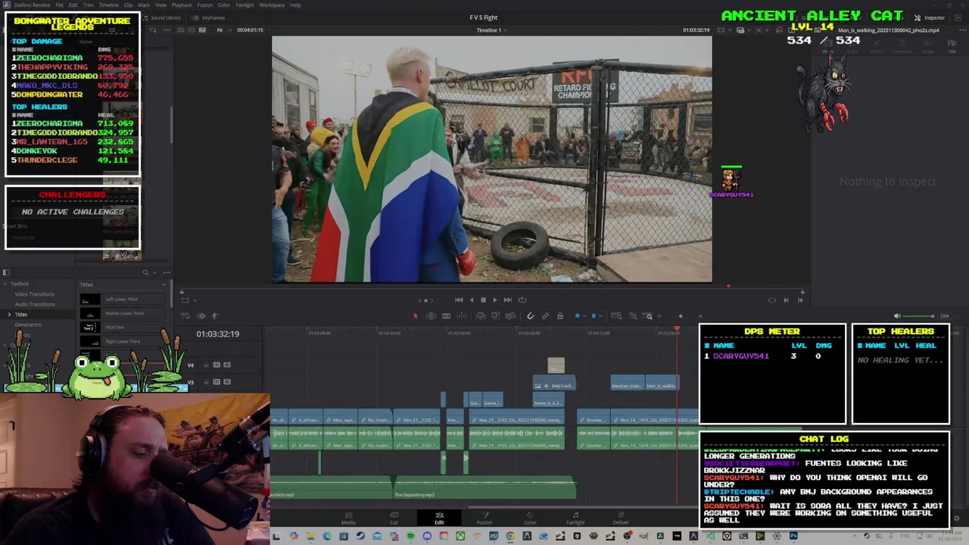969x545 pixels.
Task: Search the effects library magnifier
Action: click(145, 272)
